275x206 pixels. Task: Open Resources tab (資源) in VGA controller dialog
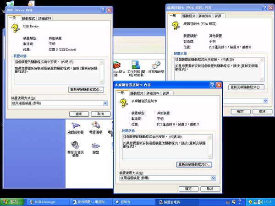coord(218,16)
